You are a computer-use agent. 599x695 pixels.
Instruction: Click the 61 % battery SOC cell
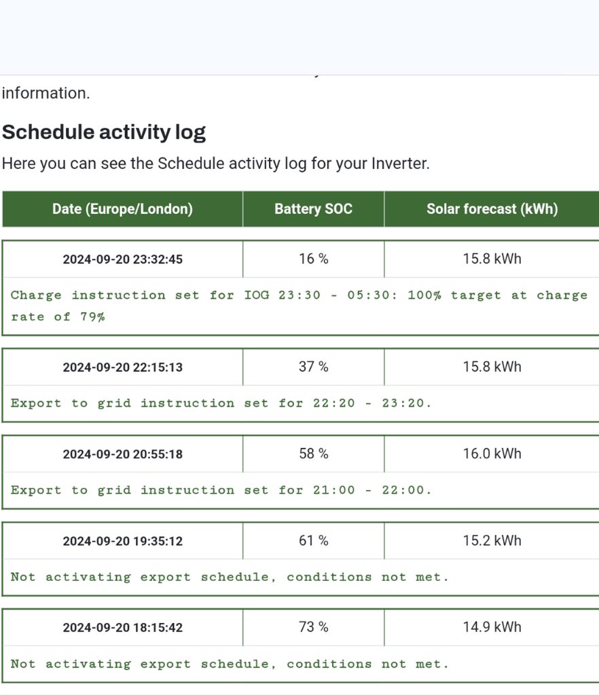(313, 540)
